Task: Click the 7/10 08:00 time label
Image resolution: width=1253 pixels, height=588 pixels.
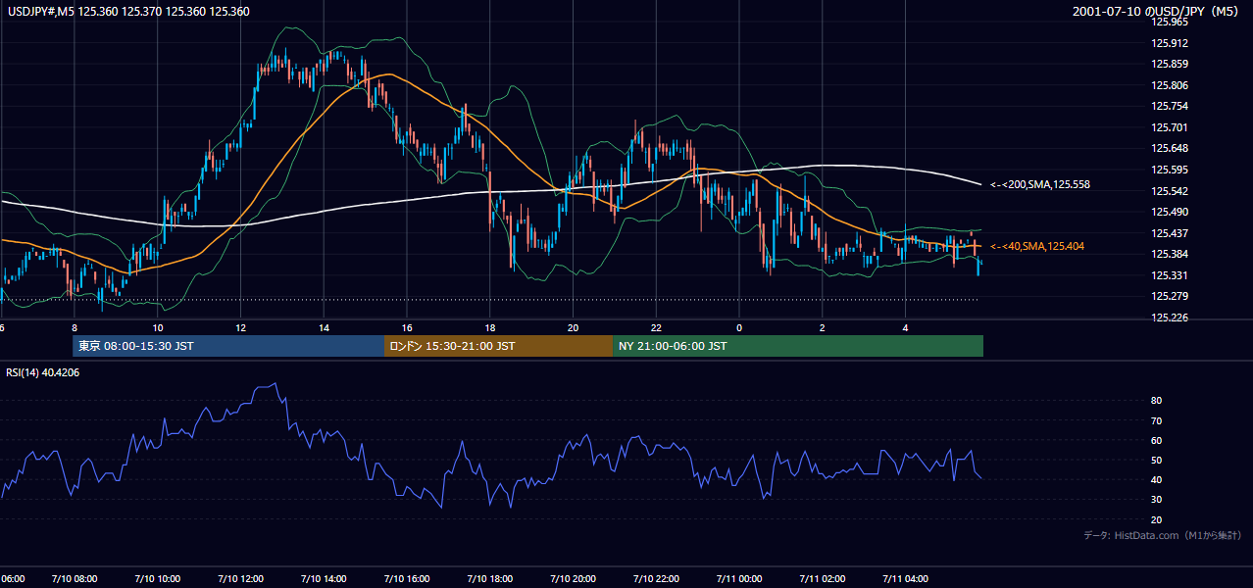Action: click(x=74, y=579)
